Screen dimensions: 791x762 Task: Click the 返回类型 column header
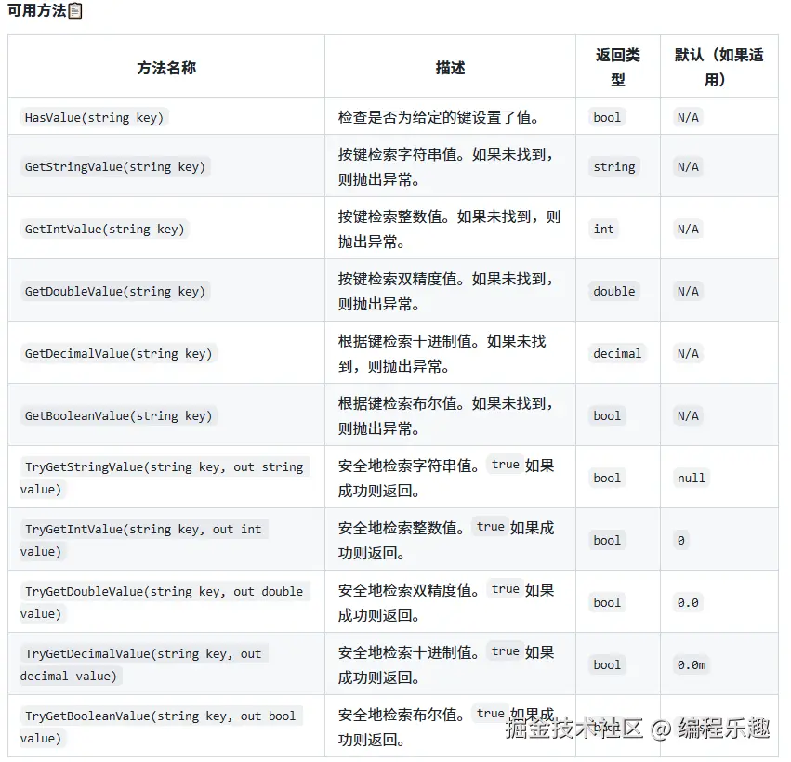(x=618, y=67)
